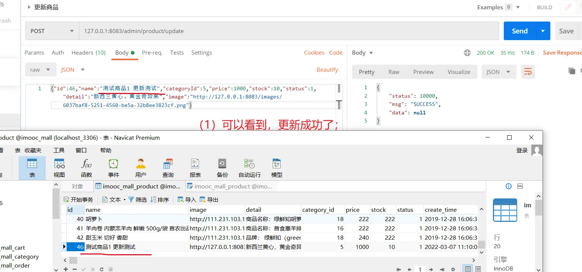Screen dimensions: 582x272
Task: Switch to the Headers (10) tab
Action: pos(88,53)
